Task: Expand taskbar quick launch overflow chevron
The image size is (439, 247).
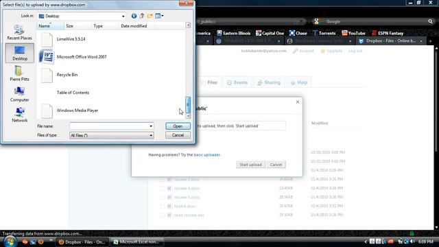Action: 51,240
